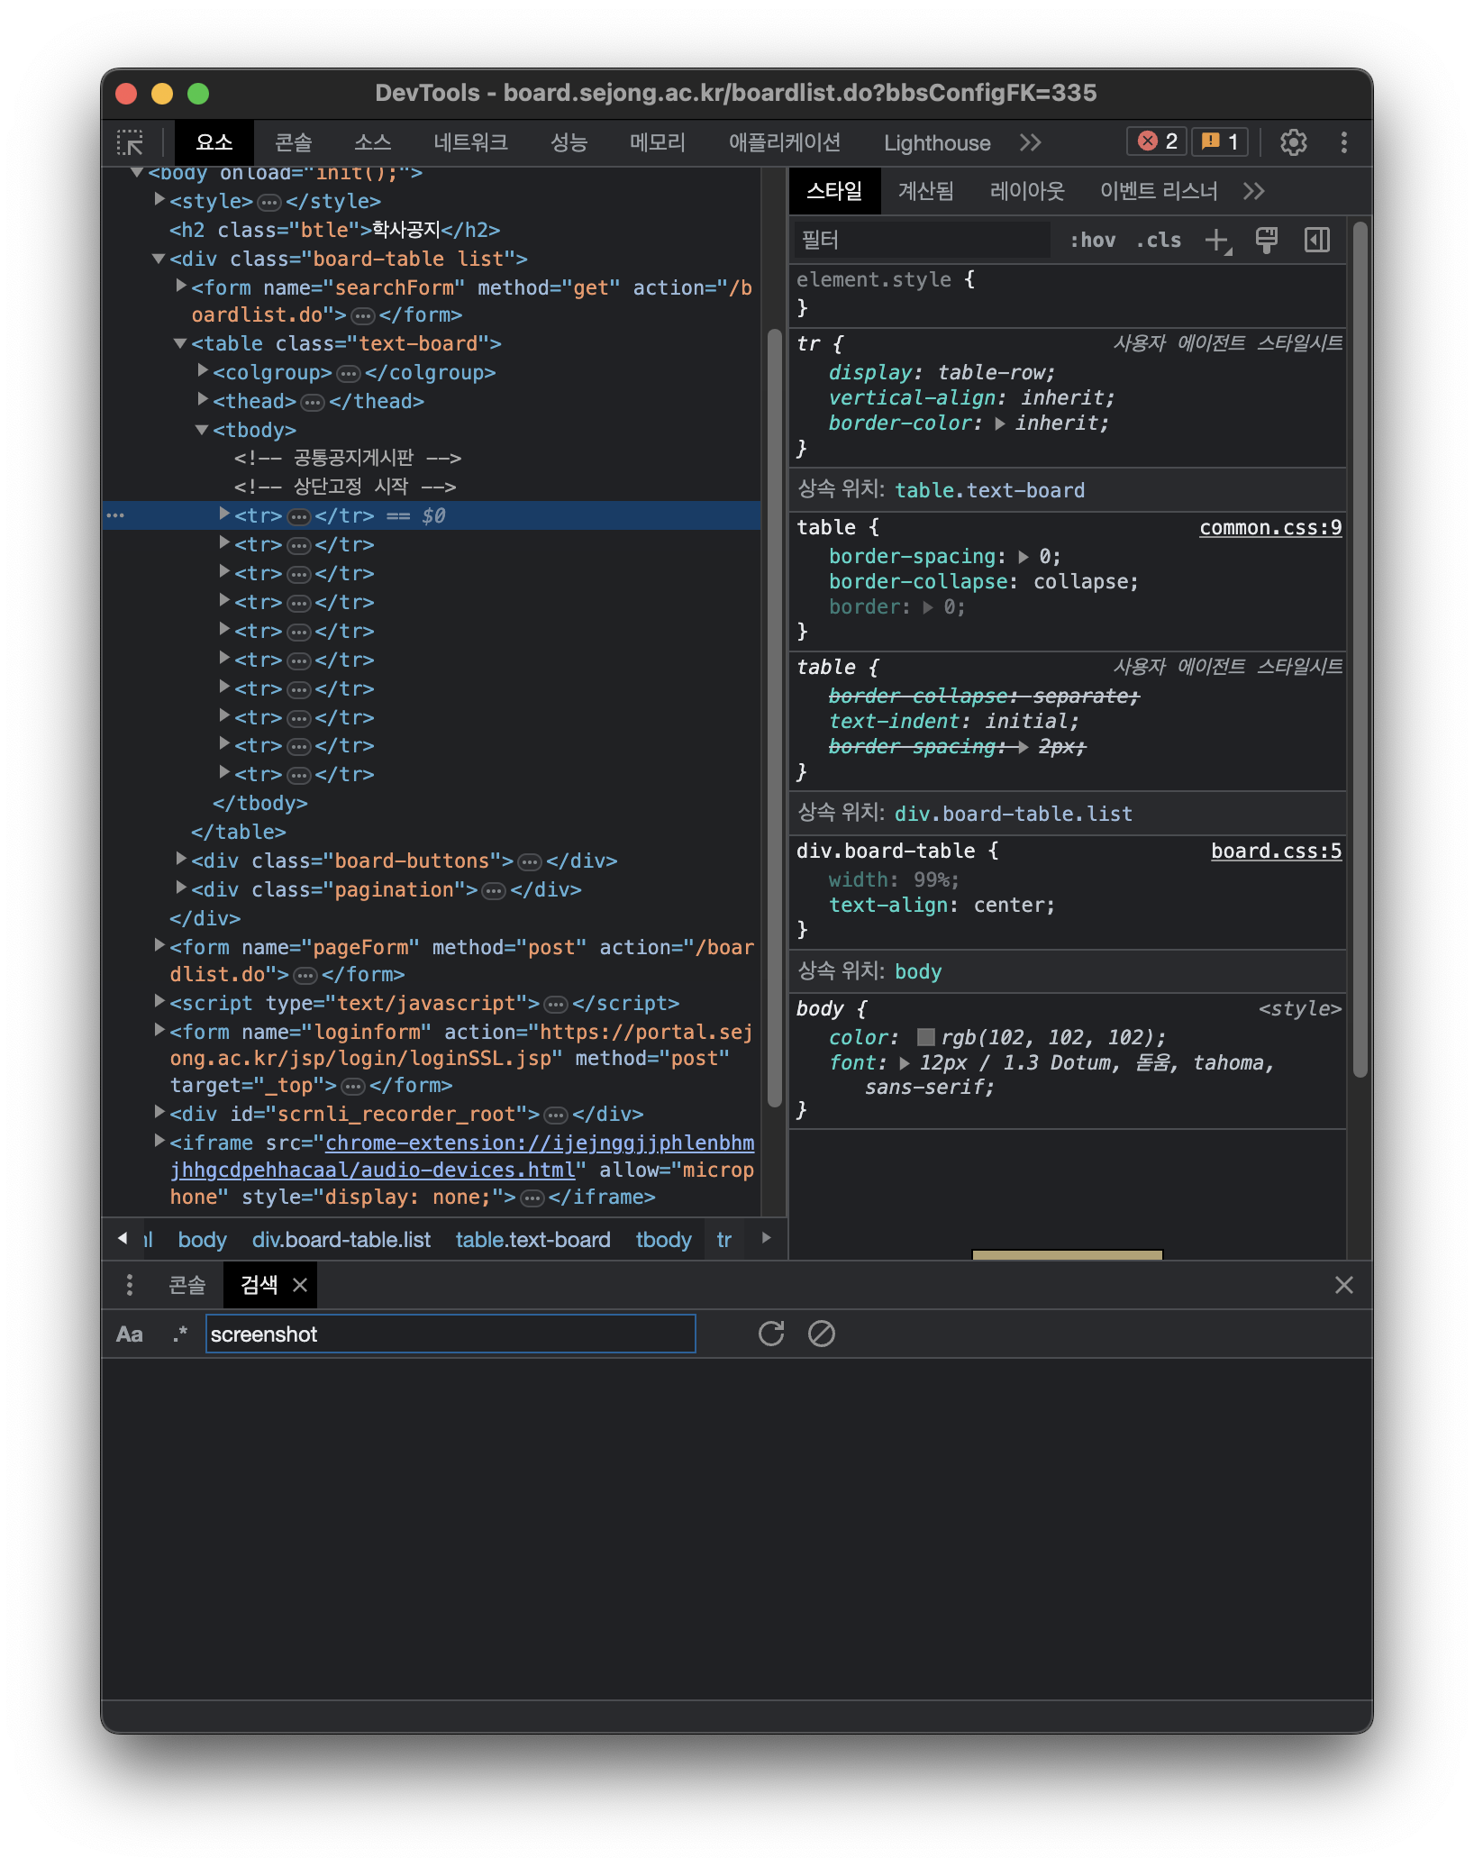1474x1867 pixels.
Task: Toggle the :hov element state button
Action: pyautogui.click(x=1092, y=241)
